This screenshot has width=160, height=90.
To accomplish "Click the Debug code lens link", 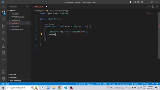I will (51, 24).
